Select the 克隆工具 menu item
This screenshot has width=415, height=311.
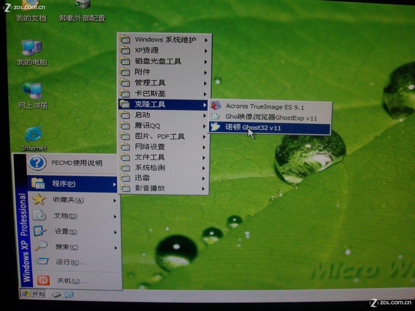(x=163, y=104)
